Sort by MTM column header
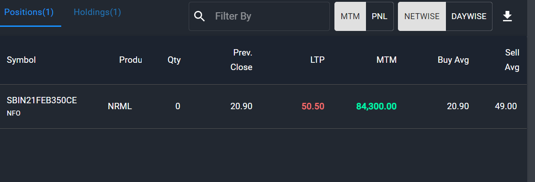The height and width of the screenshot is (182, 535). coord(387,60)
